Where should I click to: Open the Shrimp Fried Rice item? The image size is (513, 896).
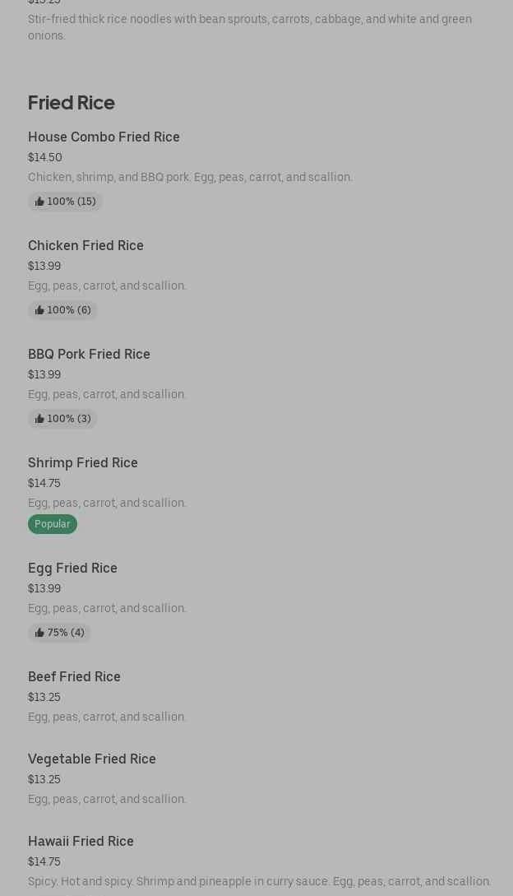coord(83,462)
